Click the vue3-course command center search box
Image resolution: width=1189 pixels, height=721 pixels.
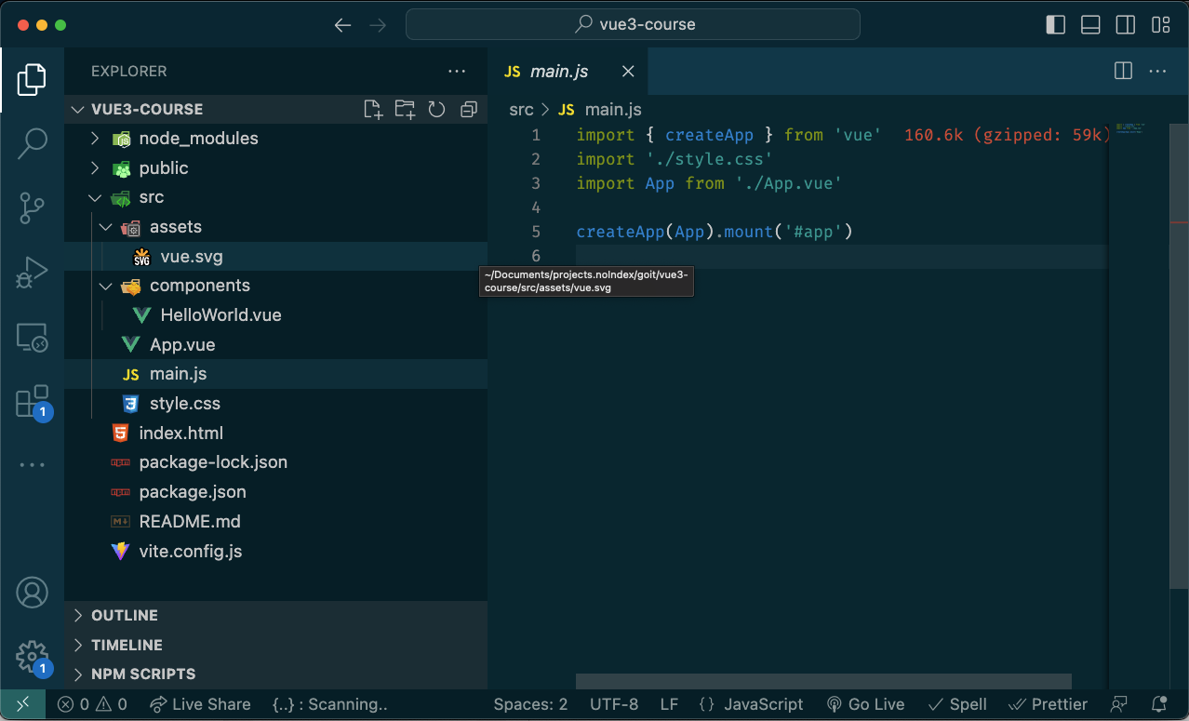[x=633, y=25]
